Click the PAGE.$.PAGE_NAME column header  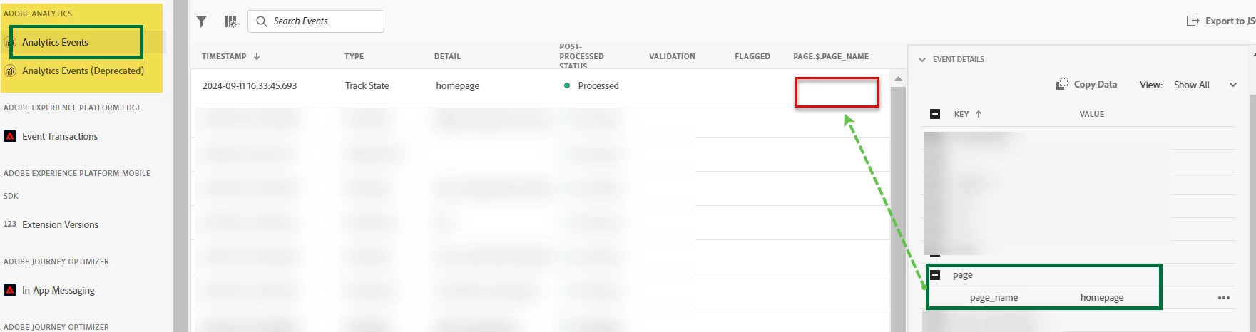[x=831, y=56]
